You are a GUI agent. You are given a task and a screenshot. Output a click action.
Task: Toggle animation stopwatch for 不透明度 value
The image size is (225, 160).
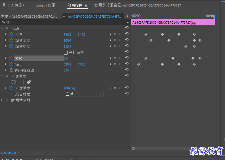pos(12,88)
